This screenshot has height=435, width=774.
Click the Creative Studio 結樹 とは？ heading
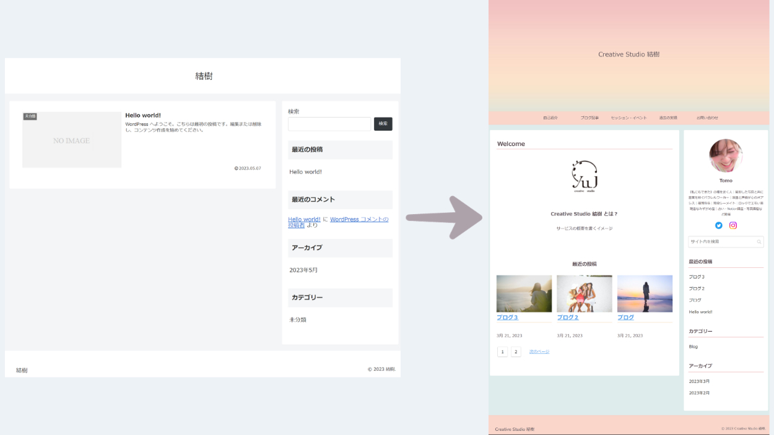click(x=584, y=214)
